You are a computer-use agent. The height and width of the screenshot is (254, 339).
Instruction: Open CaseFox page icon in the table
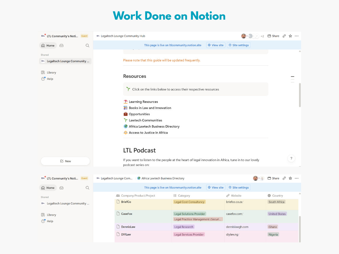tap(118, 214)
